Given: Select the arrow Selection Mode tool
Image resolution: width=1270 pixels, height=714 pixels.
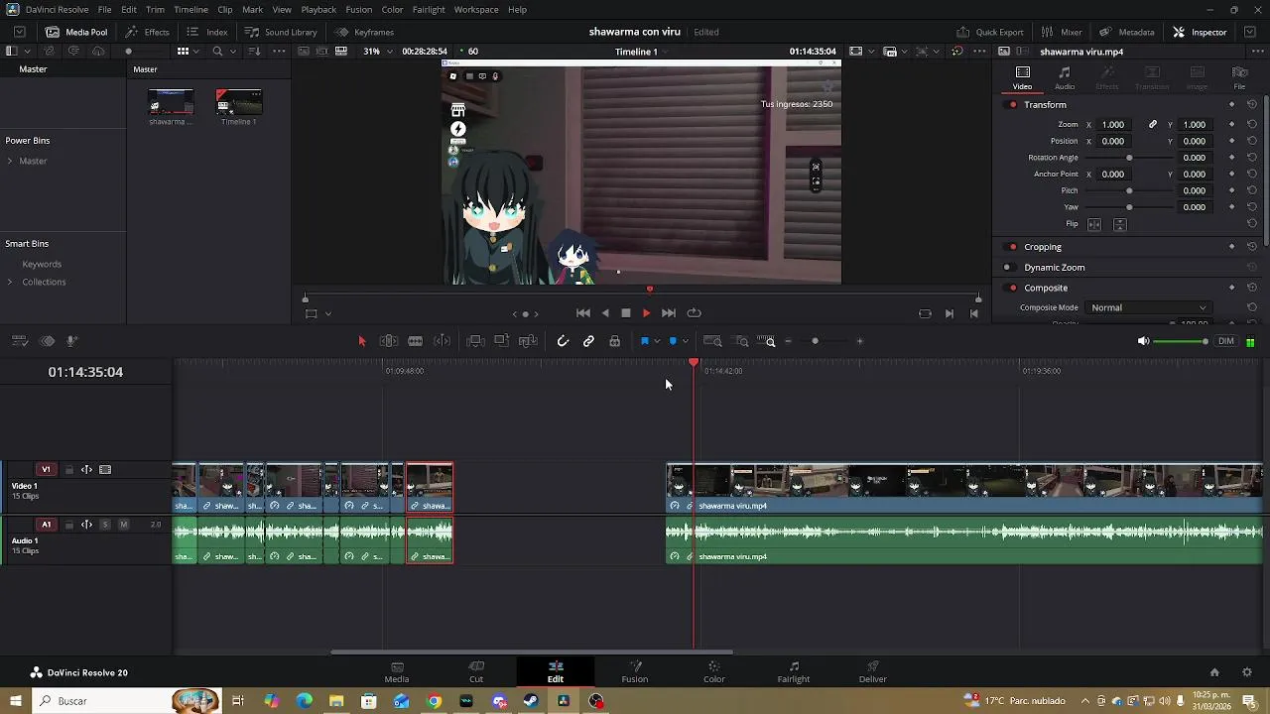Looking at the screenshot, I should (x=362, y=341).
